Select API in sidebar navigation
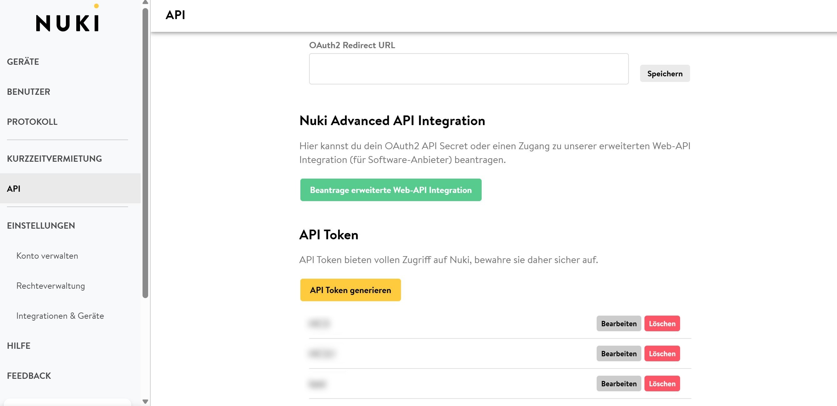 point(14,189)
